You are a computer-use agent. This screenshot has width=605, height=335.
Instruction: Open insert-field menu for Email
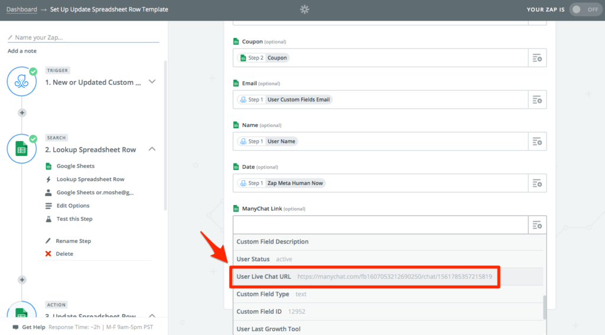[537, 100]
